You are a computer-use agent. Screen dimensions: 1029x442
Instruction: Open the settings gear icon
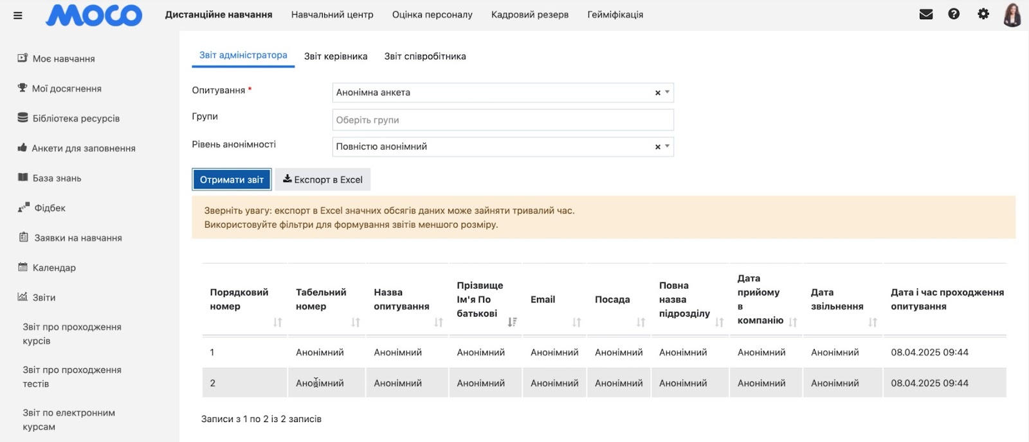pyautogui.click(x=983, y=14)
